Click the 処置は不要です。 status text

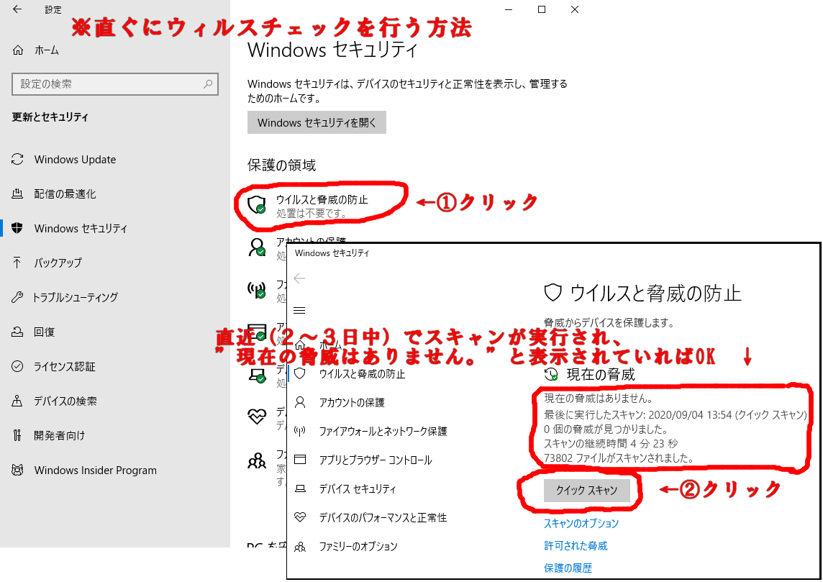312,214
